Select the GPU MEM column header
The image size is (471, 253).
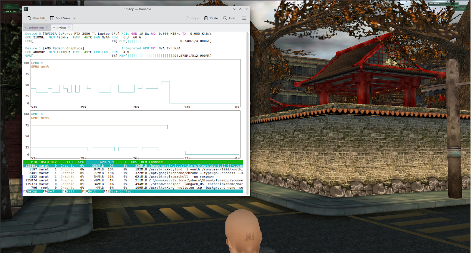click(x=107, y=162)
